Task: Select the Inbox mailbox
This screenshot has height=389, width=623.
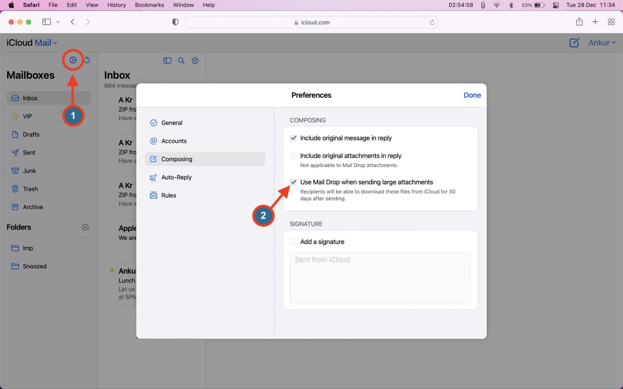Action: coord(49,98)
